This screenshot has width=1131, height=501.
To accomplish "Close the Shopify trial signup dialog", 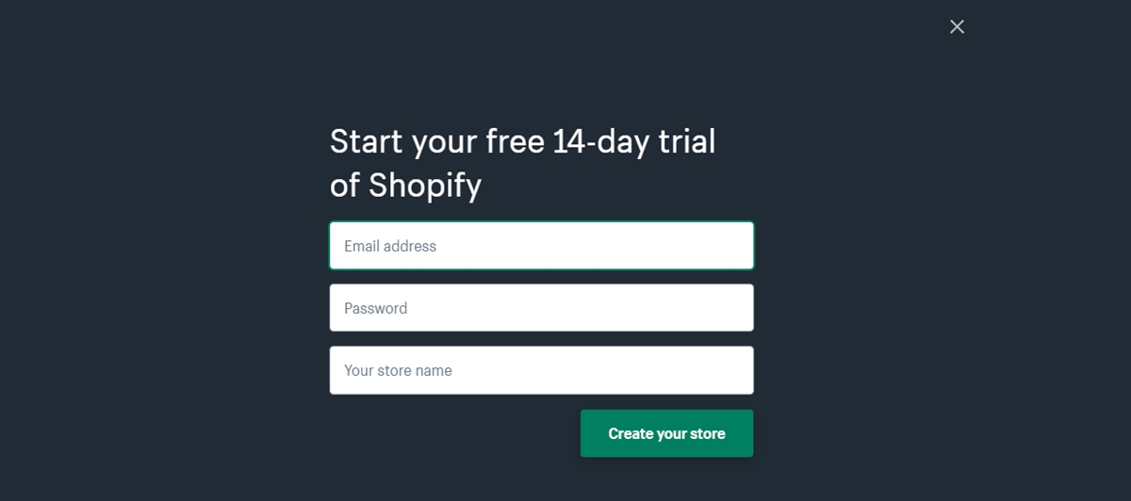I will (x=957, y=27).
